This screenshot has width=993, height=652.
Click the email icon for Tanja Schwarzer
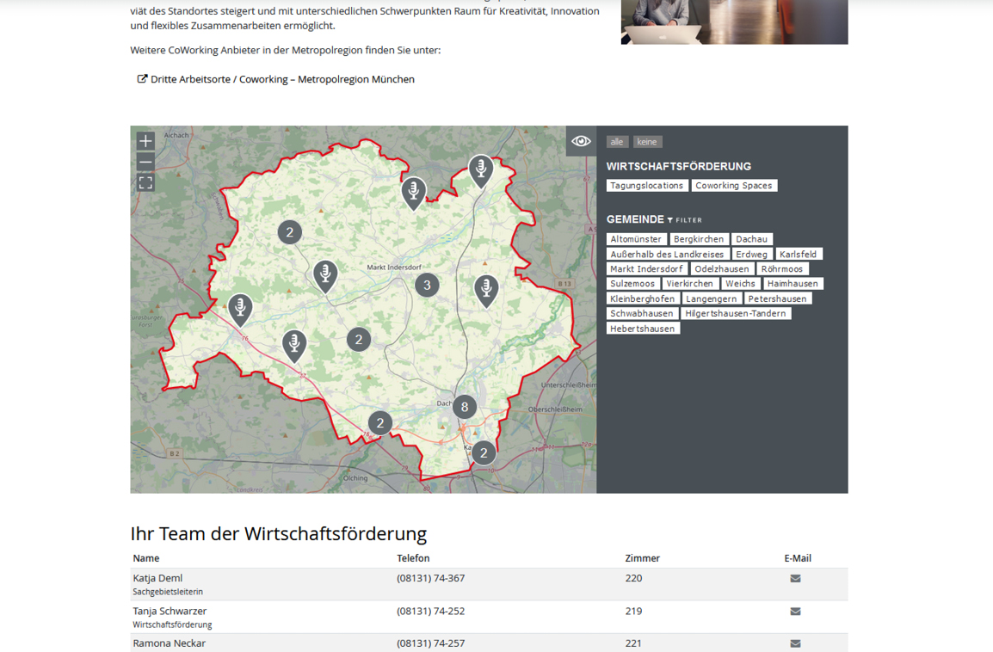point(795,612)
